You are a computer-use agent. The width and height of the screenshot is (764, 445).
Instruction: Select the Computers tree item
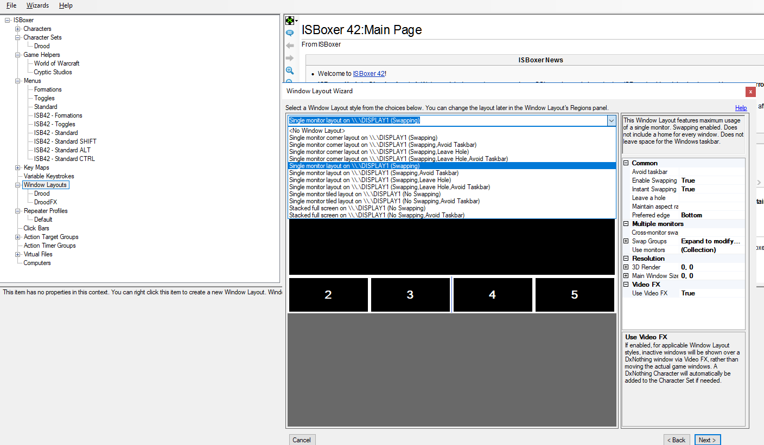coord(37,263)
